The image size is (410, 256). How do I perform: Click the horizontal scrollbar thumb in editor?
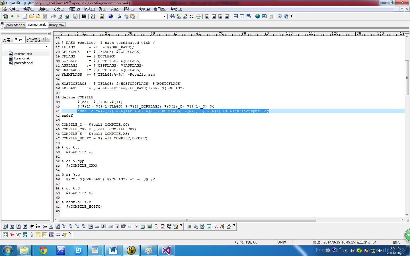click(x=187, y=220)
